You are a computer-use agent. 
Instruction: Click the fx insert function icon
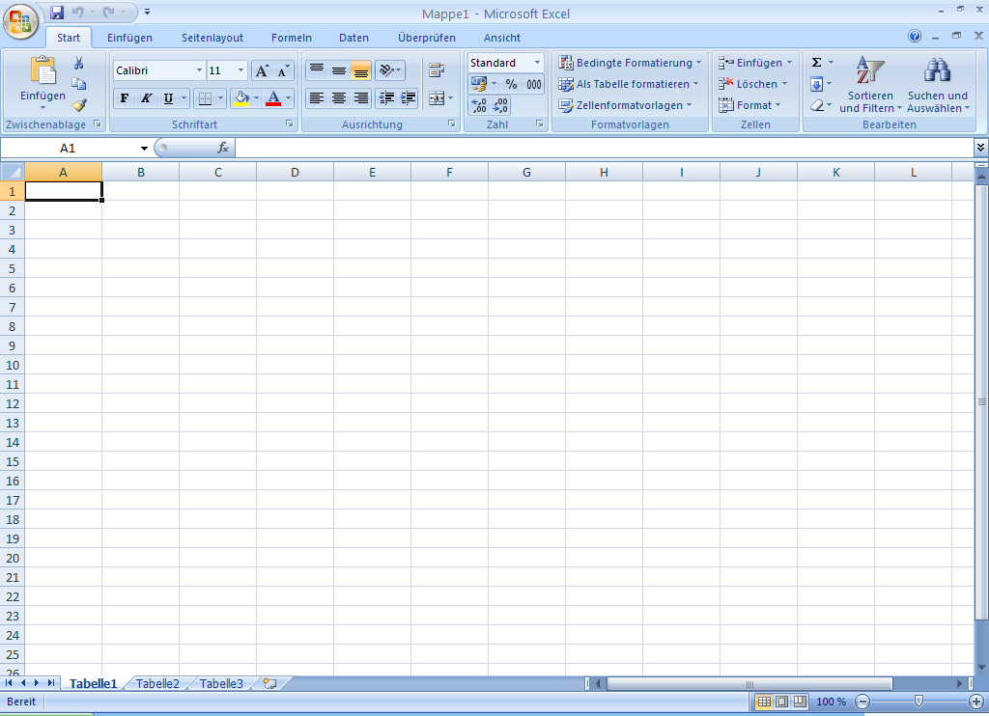(223, 148)
